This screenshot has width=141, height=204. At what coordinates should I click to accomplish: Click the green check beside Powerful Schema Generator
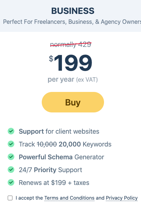[11, 157]
